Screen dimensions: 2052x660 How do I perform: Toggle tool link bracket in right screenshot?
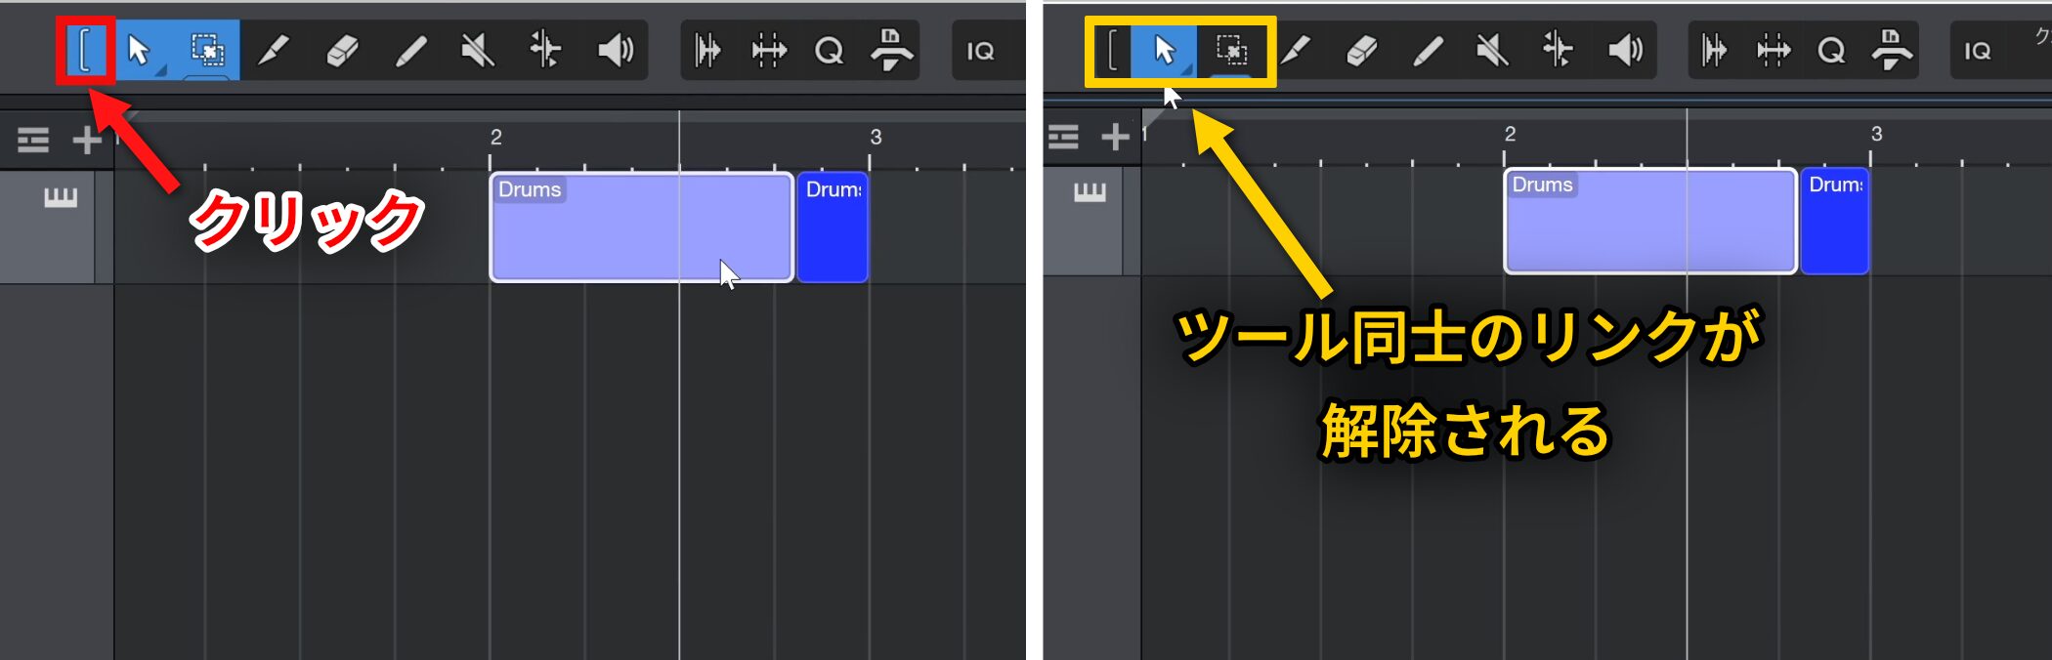point(1111,50)
